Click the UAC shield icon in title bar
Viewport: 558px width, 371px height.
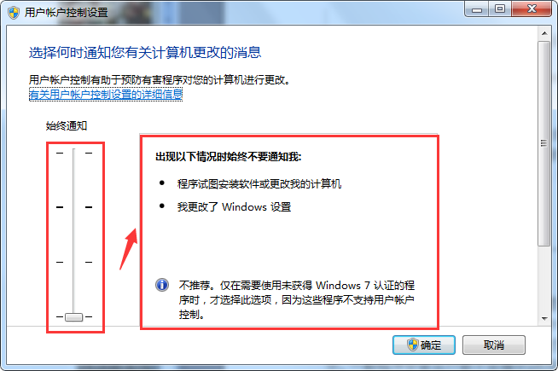pos(14,13)
